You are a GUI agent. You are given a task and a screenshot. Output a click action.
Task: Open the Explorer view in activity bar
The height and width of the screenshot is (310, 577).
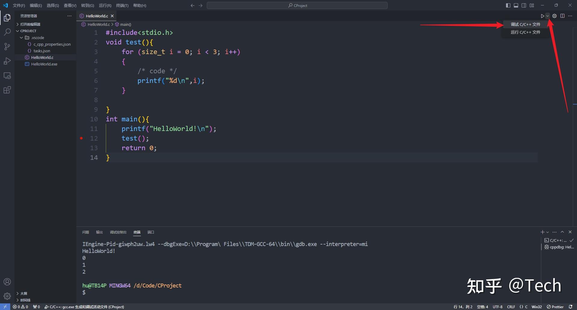tap(7, 18)
